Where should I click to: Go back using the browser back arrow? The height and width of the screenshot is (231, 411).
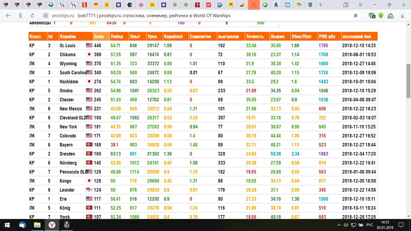(x=8, y=16)
